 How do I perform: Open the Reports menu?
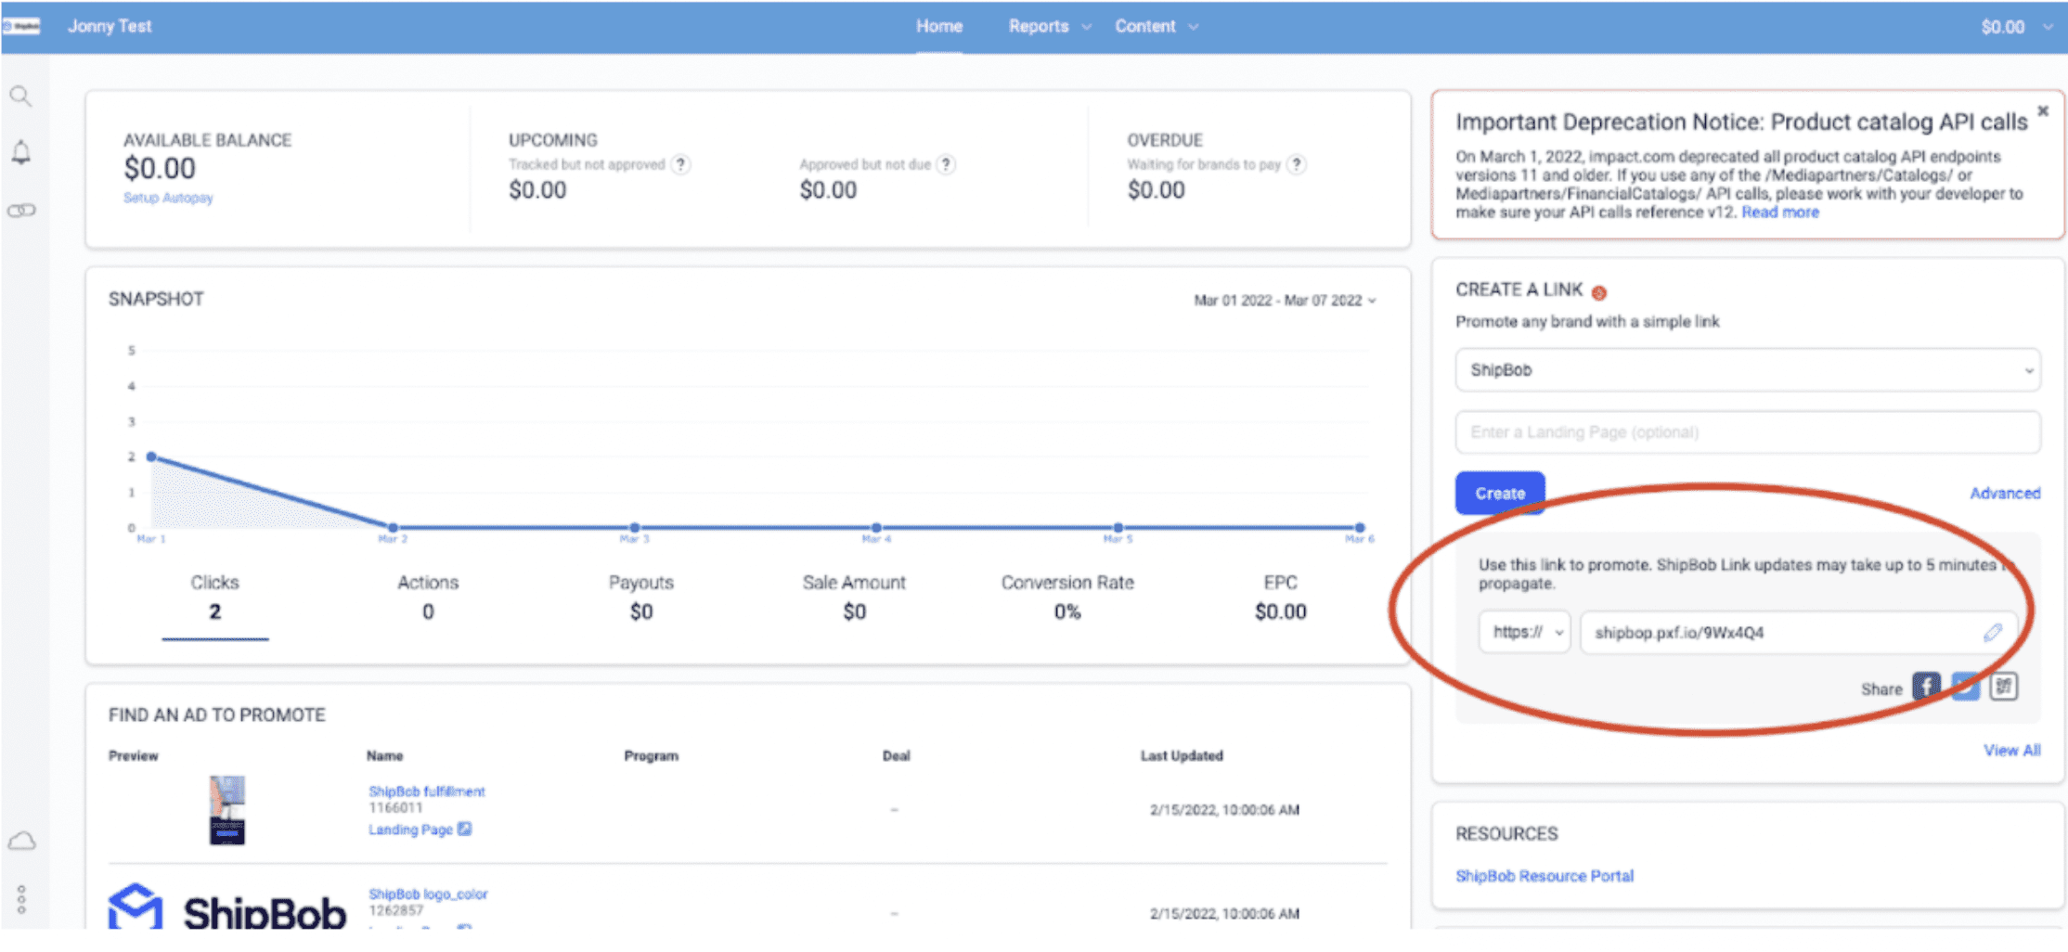(1048, 26)
